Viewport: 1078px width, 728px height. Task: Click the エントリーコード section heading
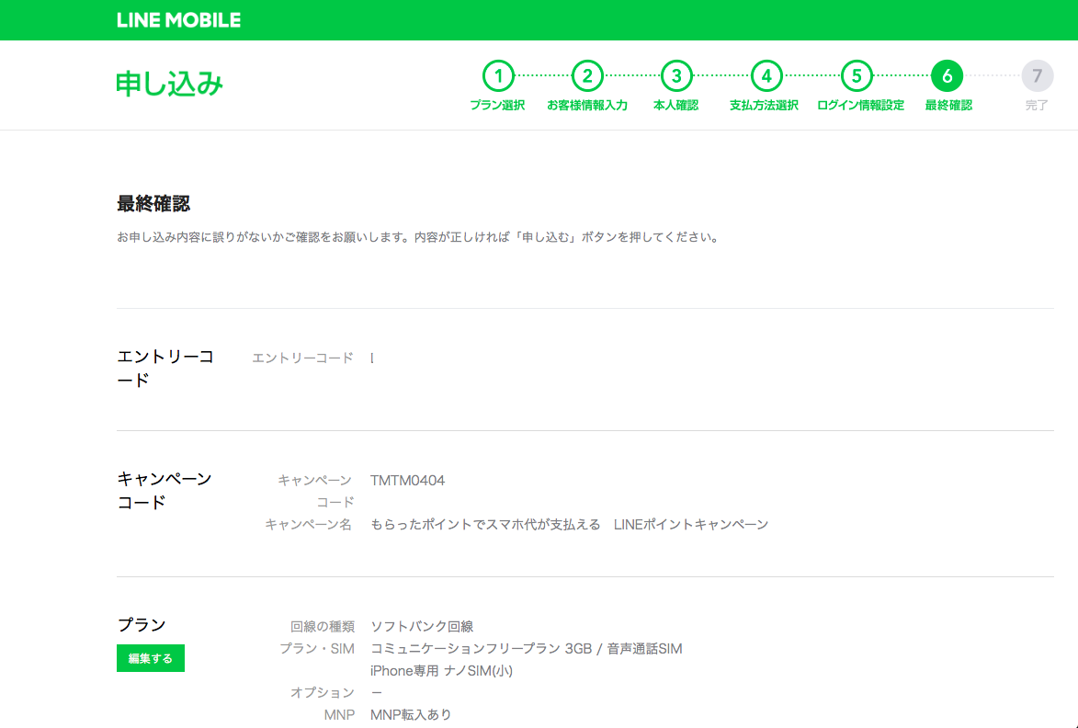coord(165,369)
